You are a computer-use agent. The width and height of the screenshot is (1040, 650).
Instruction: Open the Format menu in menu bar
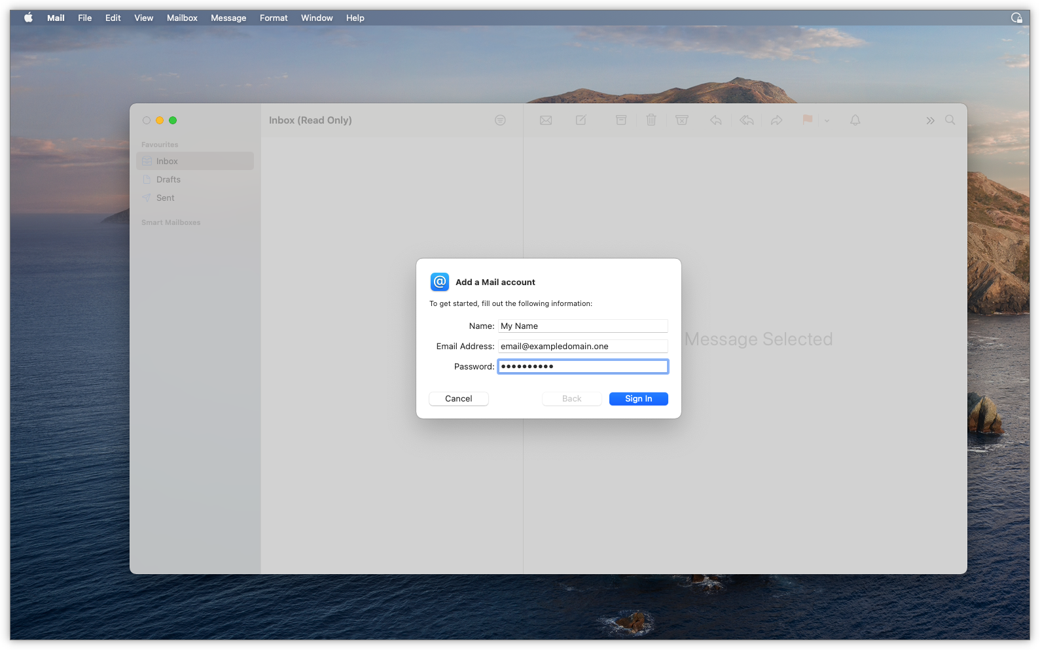click(274, 18)
